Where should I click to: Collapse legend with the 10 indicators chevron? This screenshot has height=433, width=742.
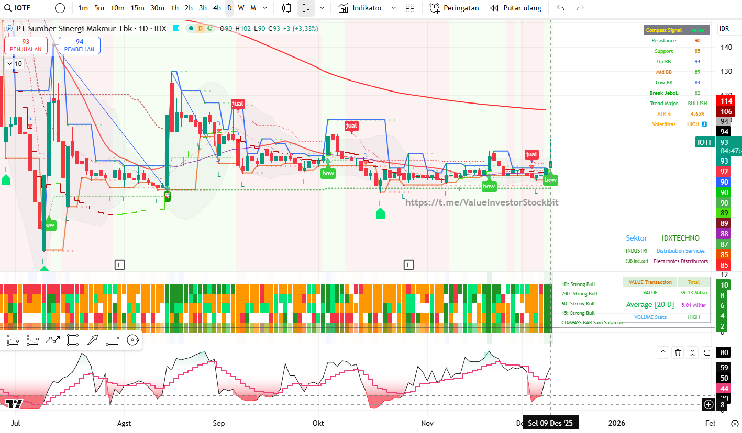click(9, 63)
